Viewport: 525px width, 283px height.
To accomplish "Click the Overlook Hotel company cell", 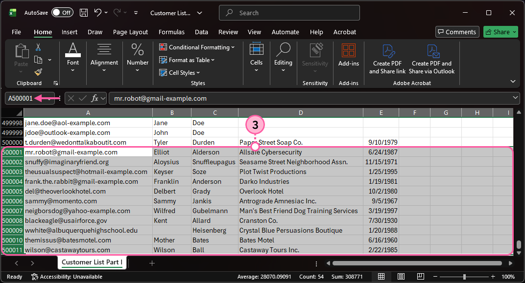I will click(300, 192).
